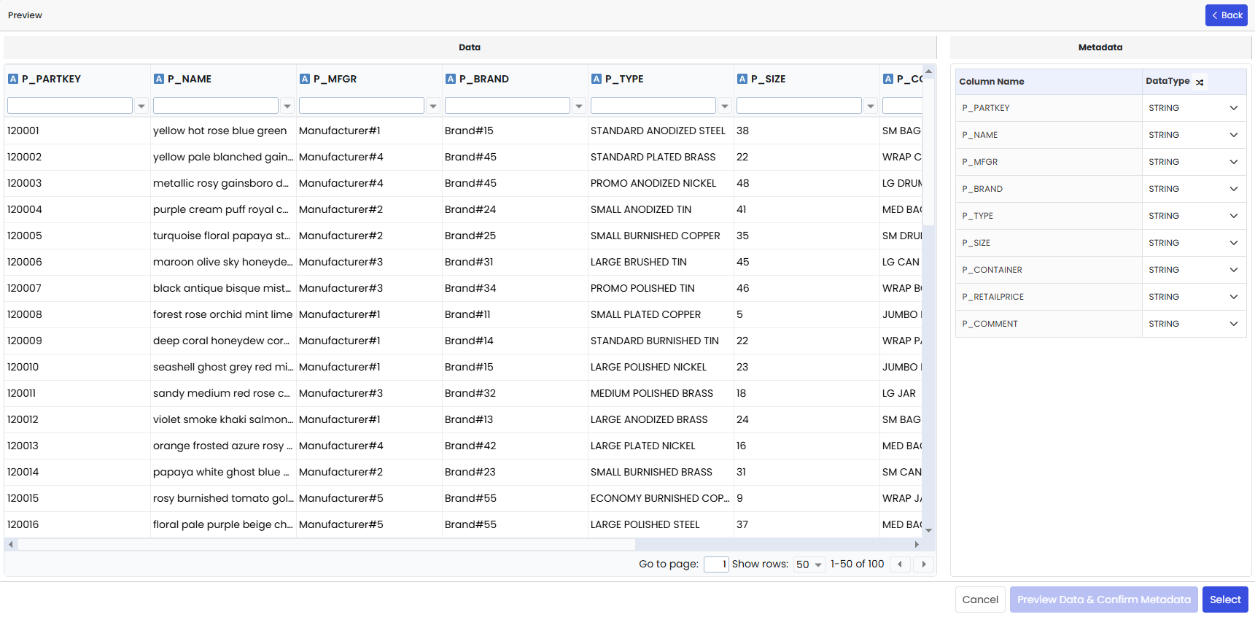Viewport: 1255px width, 617px height.
Task: Click the shuffle icon beside DataType header
Action: (x=1200, y=82)
